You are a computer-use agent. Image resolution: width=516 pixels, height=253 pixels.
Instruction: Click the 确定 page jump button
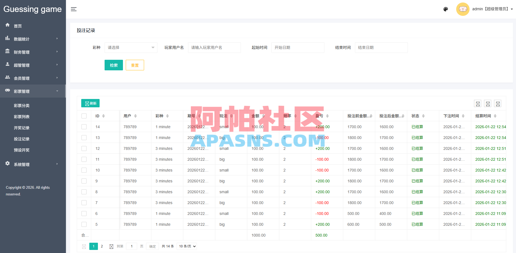(x=152, y=246)
